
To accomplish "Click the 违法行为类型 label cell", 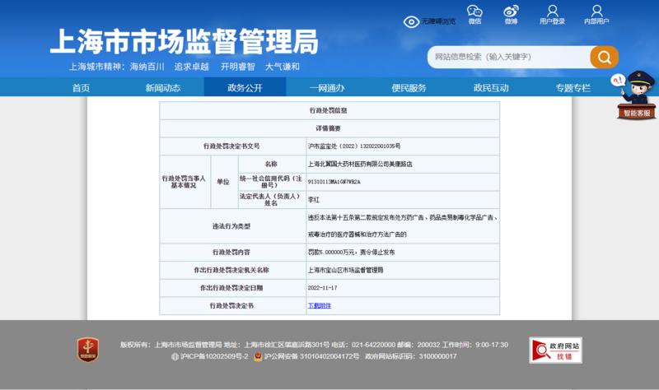I will point(231,226).
